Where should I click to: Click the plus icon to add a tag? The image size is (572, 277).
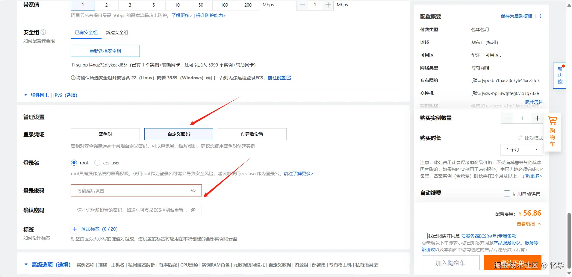[x=75, y=229]
